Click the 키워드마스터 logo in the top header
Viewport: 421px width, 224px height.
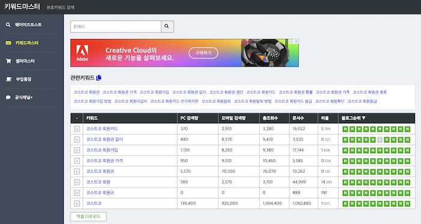(22, 7)
